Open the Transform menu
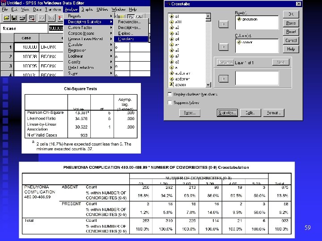 (53, 9)
